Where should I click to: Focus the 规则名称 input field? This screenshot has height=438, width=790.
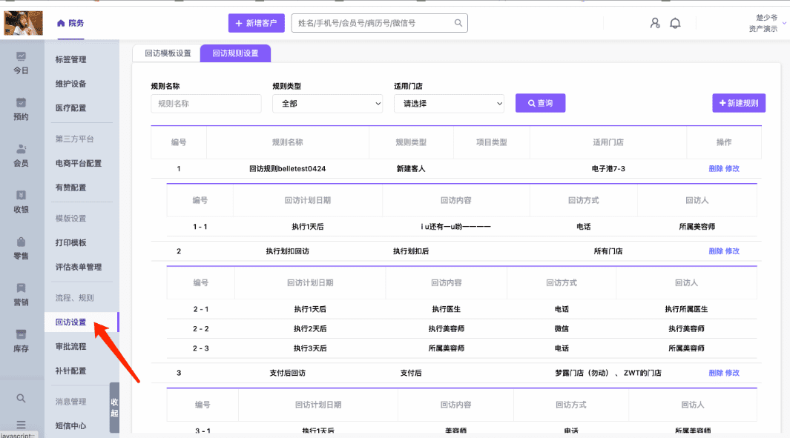206,104
